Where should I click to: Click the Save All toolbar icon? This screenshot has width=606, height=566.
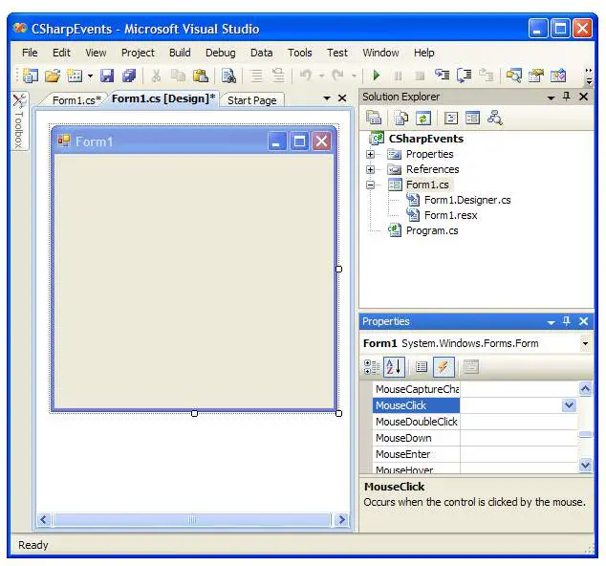[128, 76]
